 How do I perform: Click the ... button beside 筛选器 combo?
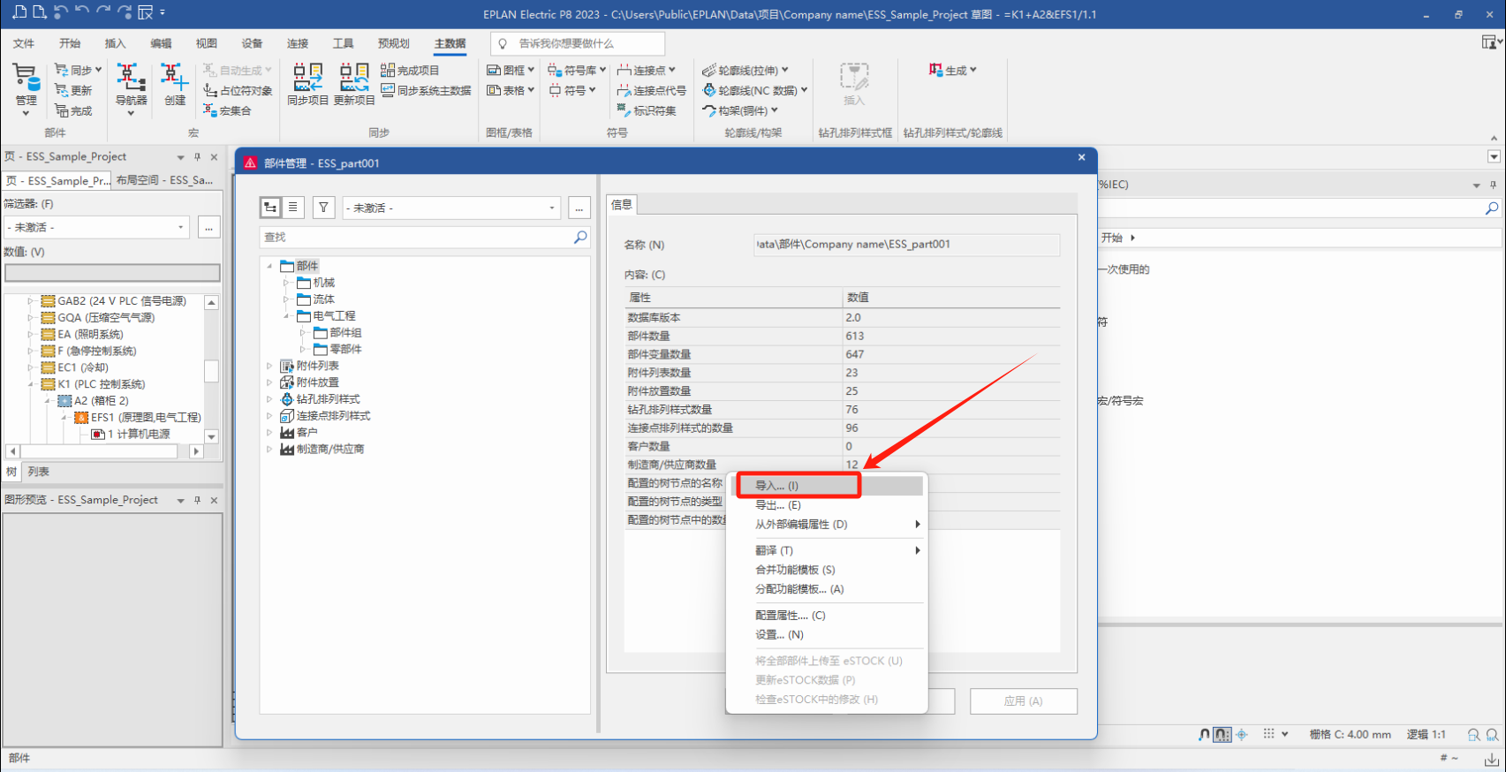pyautogui.click(x=208, y=227)
